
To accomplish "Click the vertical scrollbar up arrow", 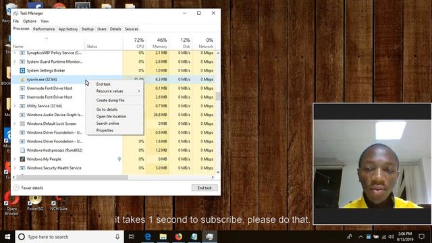I will [218, 53].
